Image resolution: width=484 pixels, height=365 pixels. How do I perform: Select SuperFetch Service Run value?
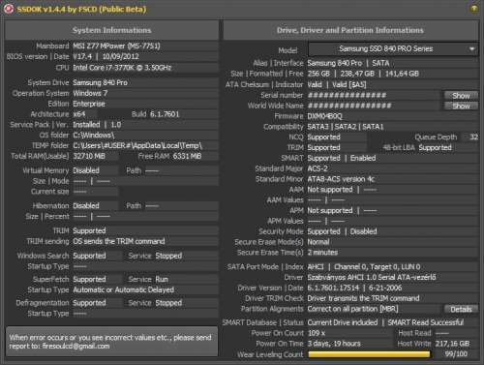tap(162, 279)
